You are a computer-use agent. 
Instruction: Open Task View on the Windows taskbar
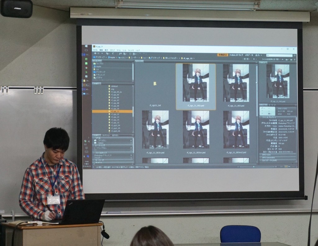tap(86, 50)
